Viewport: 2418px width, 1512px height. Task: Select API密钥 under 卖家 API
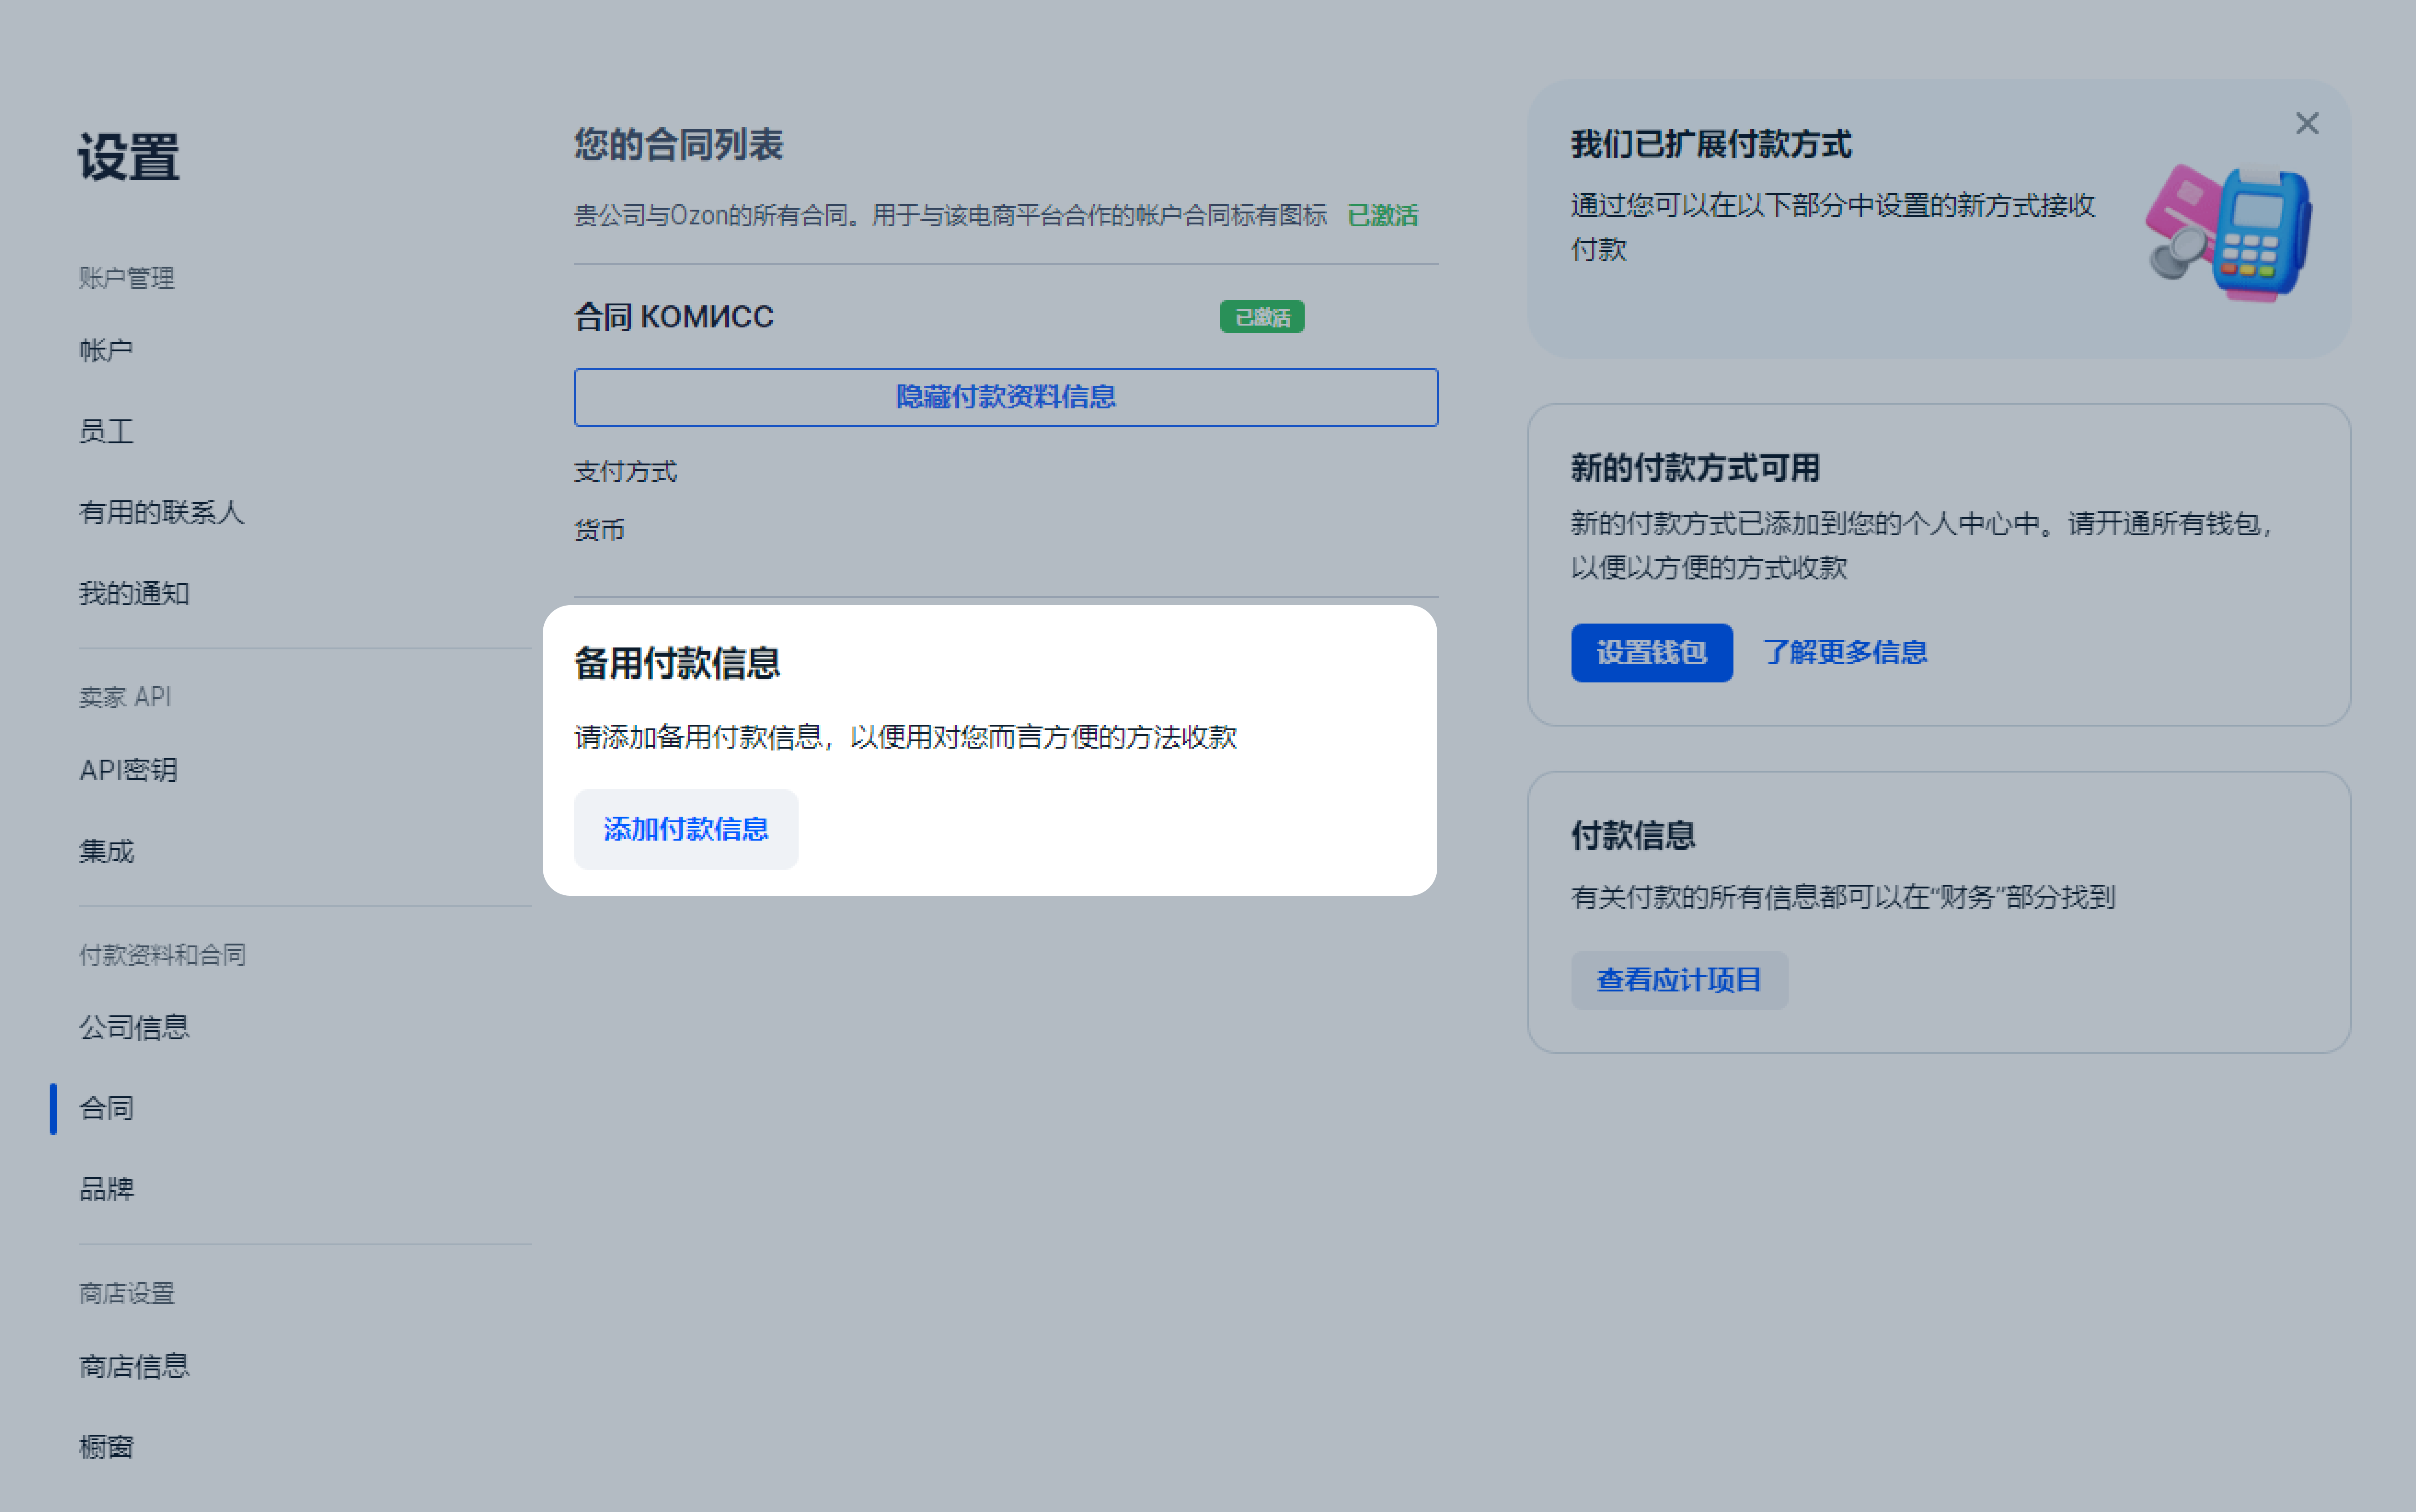(128, 770)
